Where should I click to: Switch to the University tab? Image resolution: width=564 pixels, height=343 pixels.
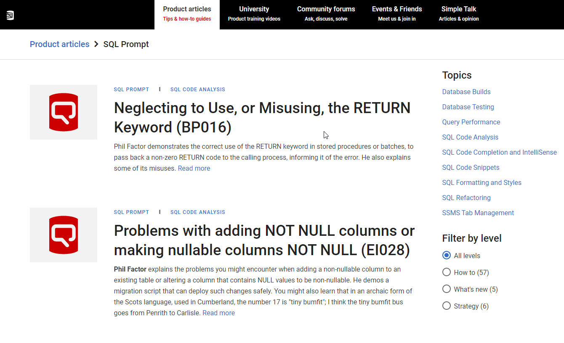[x=254, y=14]
